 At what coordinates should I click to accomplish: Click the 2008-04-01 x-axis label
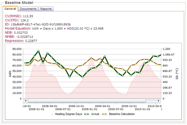click(50, 106)
